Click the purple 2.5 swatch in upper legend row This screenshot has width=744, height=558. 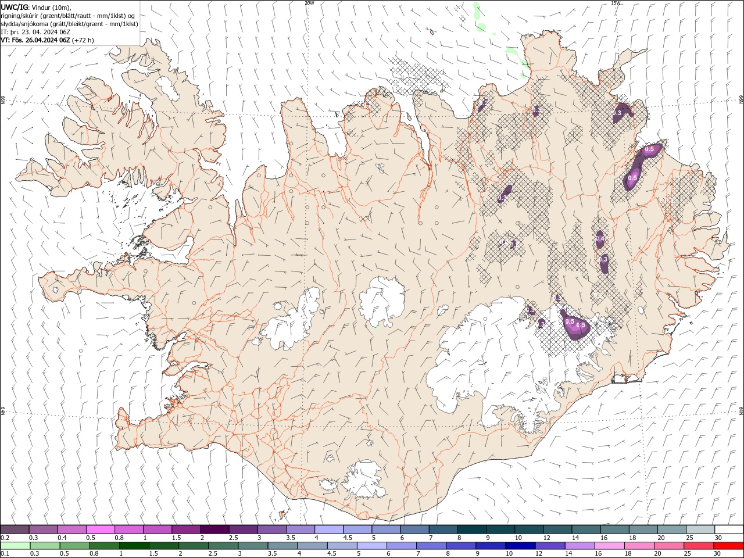pos(243,530)
